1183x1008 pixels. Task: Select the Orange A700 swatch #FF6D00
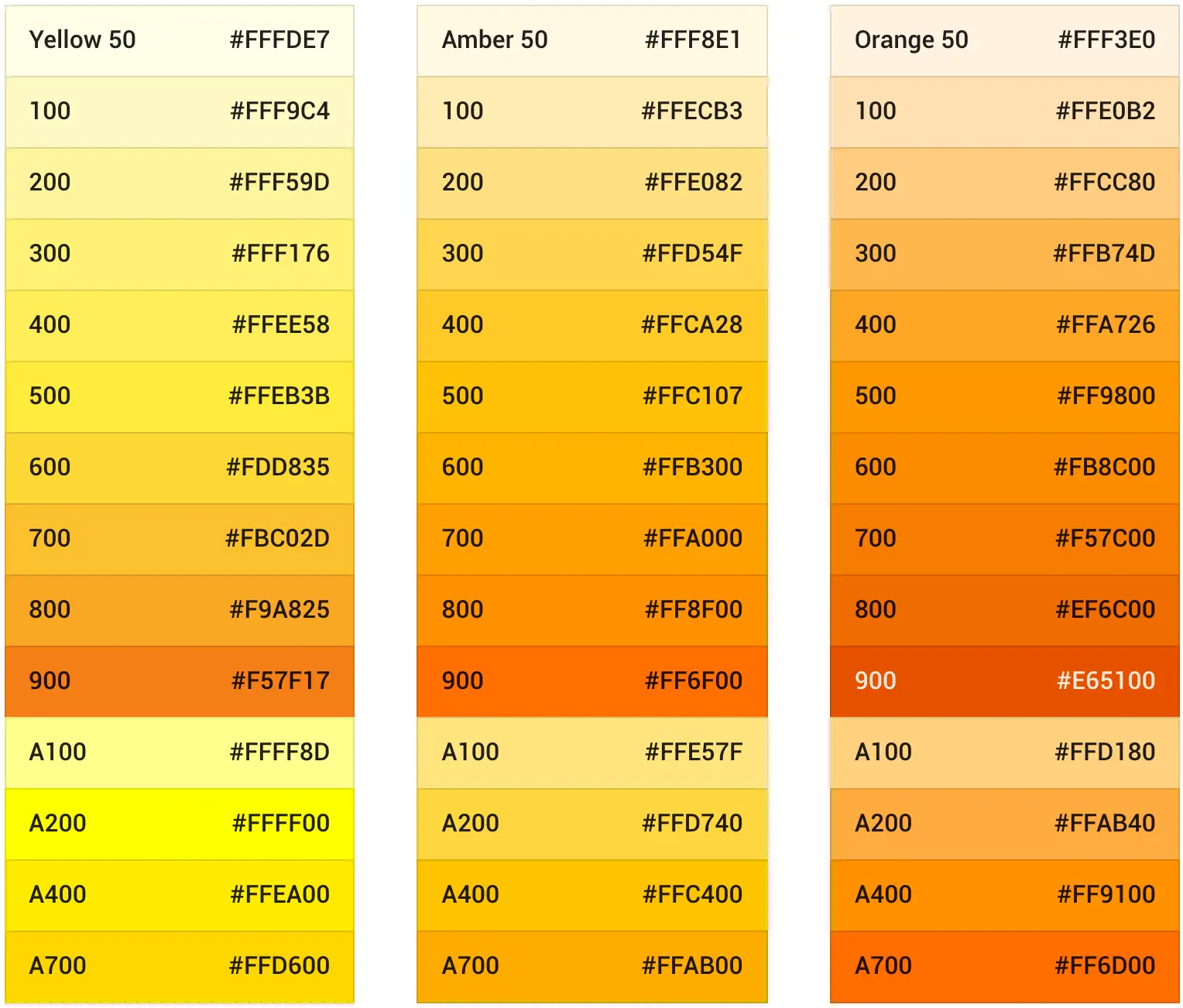[x=1005, y=967]
